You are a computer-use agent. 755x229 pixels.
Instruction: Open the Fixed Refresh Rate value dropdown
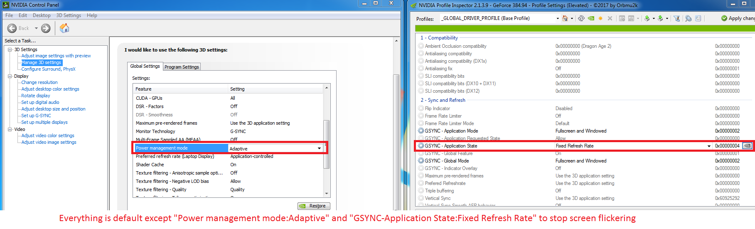click(x=709, y=146)
